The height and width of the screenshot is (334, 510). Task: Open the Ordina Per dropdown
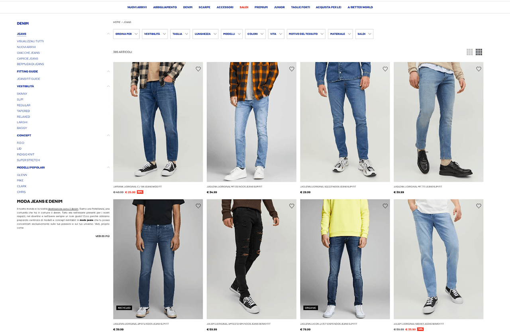click(x=126, y=34)
